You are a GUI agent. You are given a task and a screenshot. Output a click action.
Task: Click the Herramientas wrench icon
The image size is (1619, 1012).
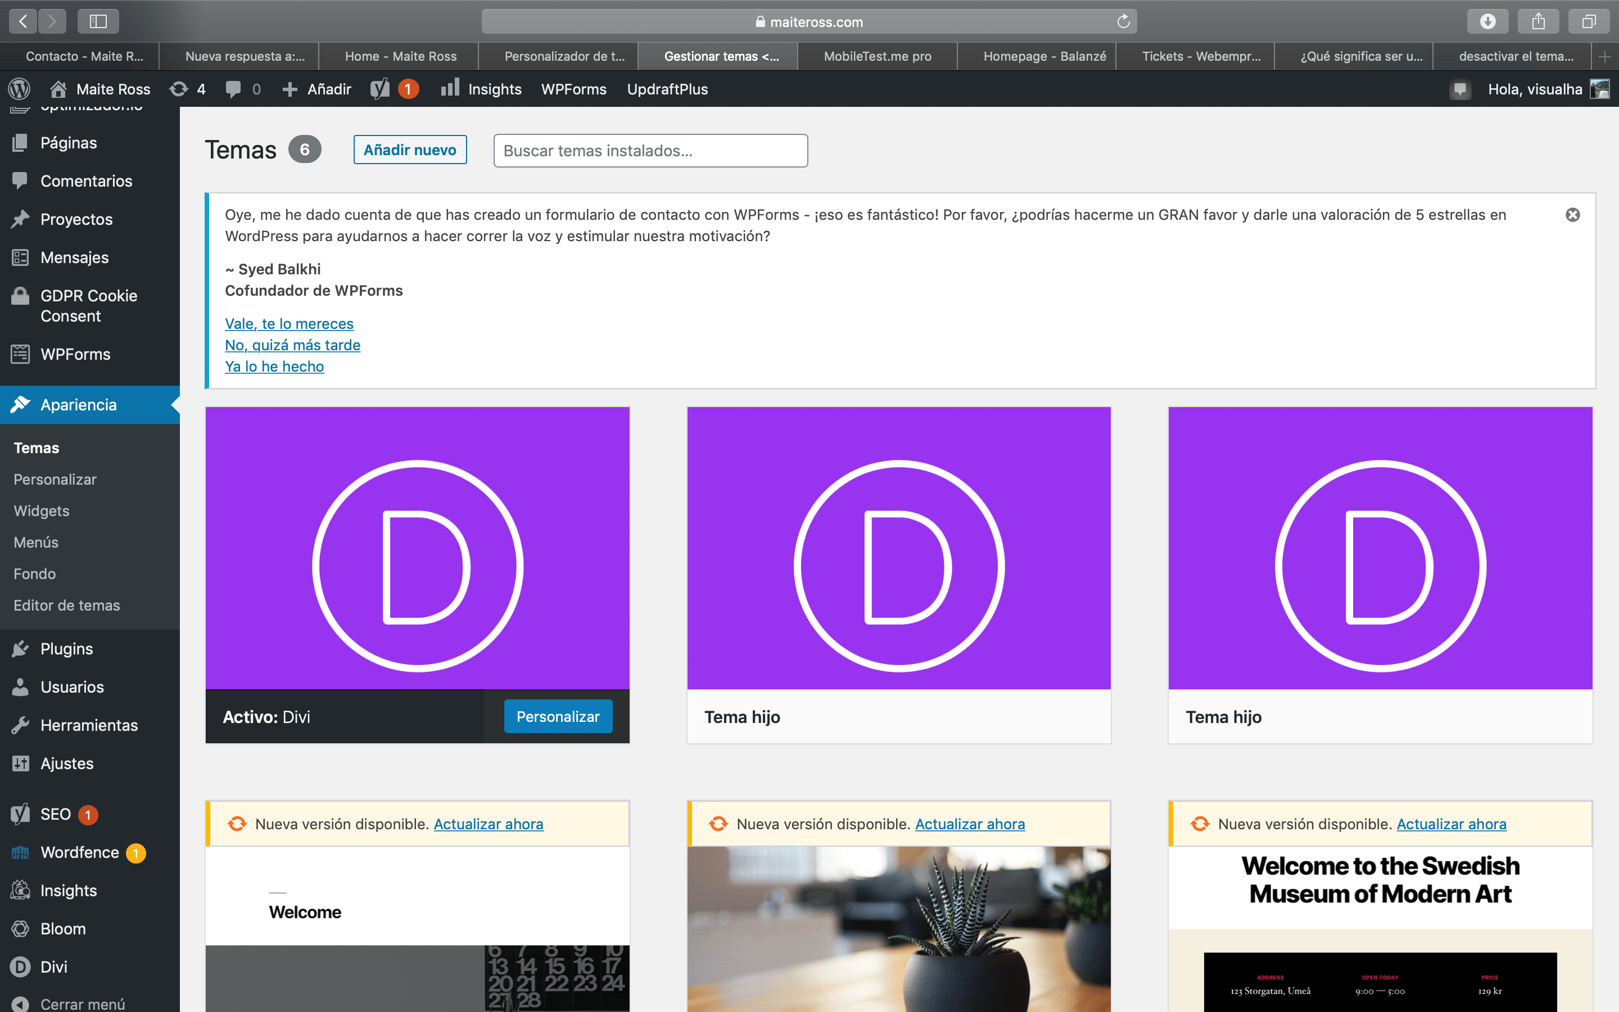click(20, 725)
